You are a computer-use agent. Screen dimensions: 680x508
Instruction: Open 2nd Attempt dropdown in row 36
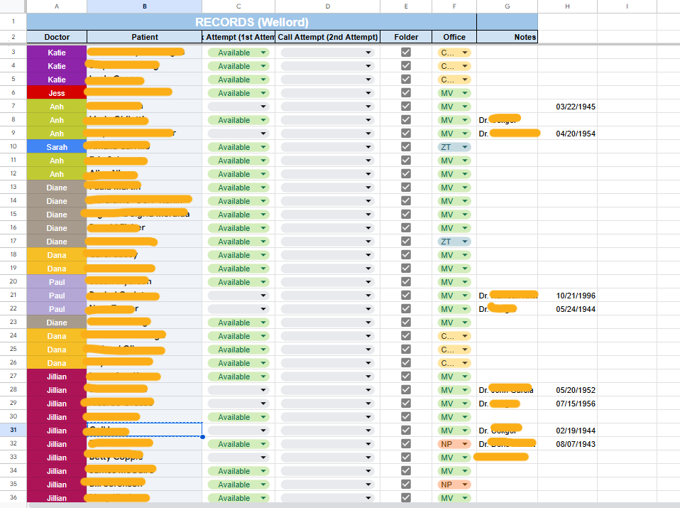point(327,498)
